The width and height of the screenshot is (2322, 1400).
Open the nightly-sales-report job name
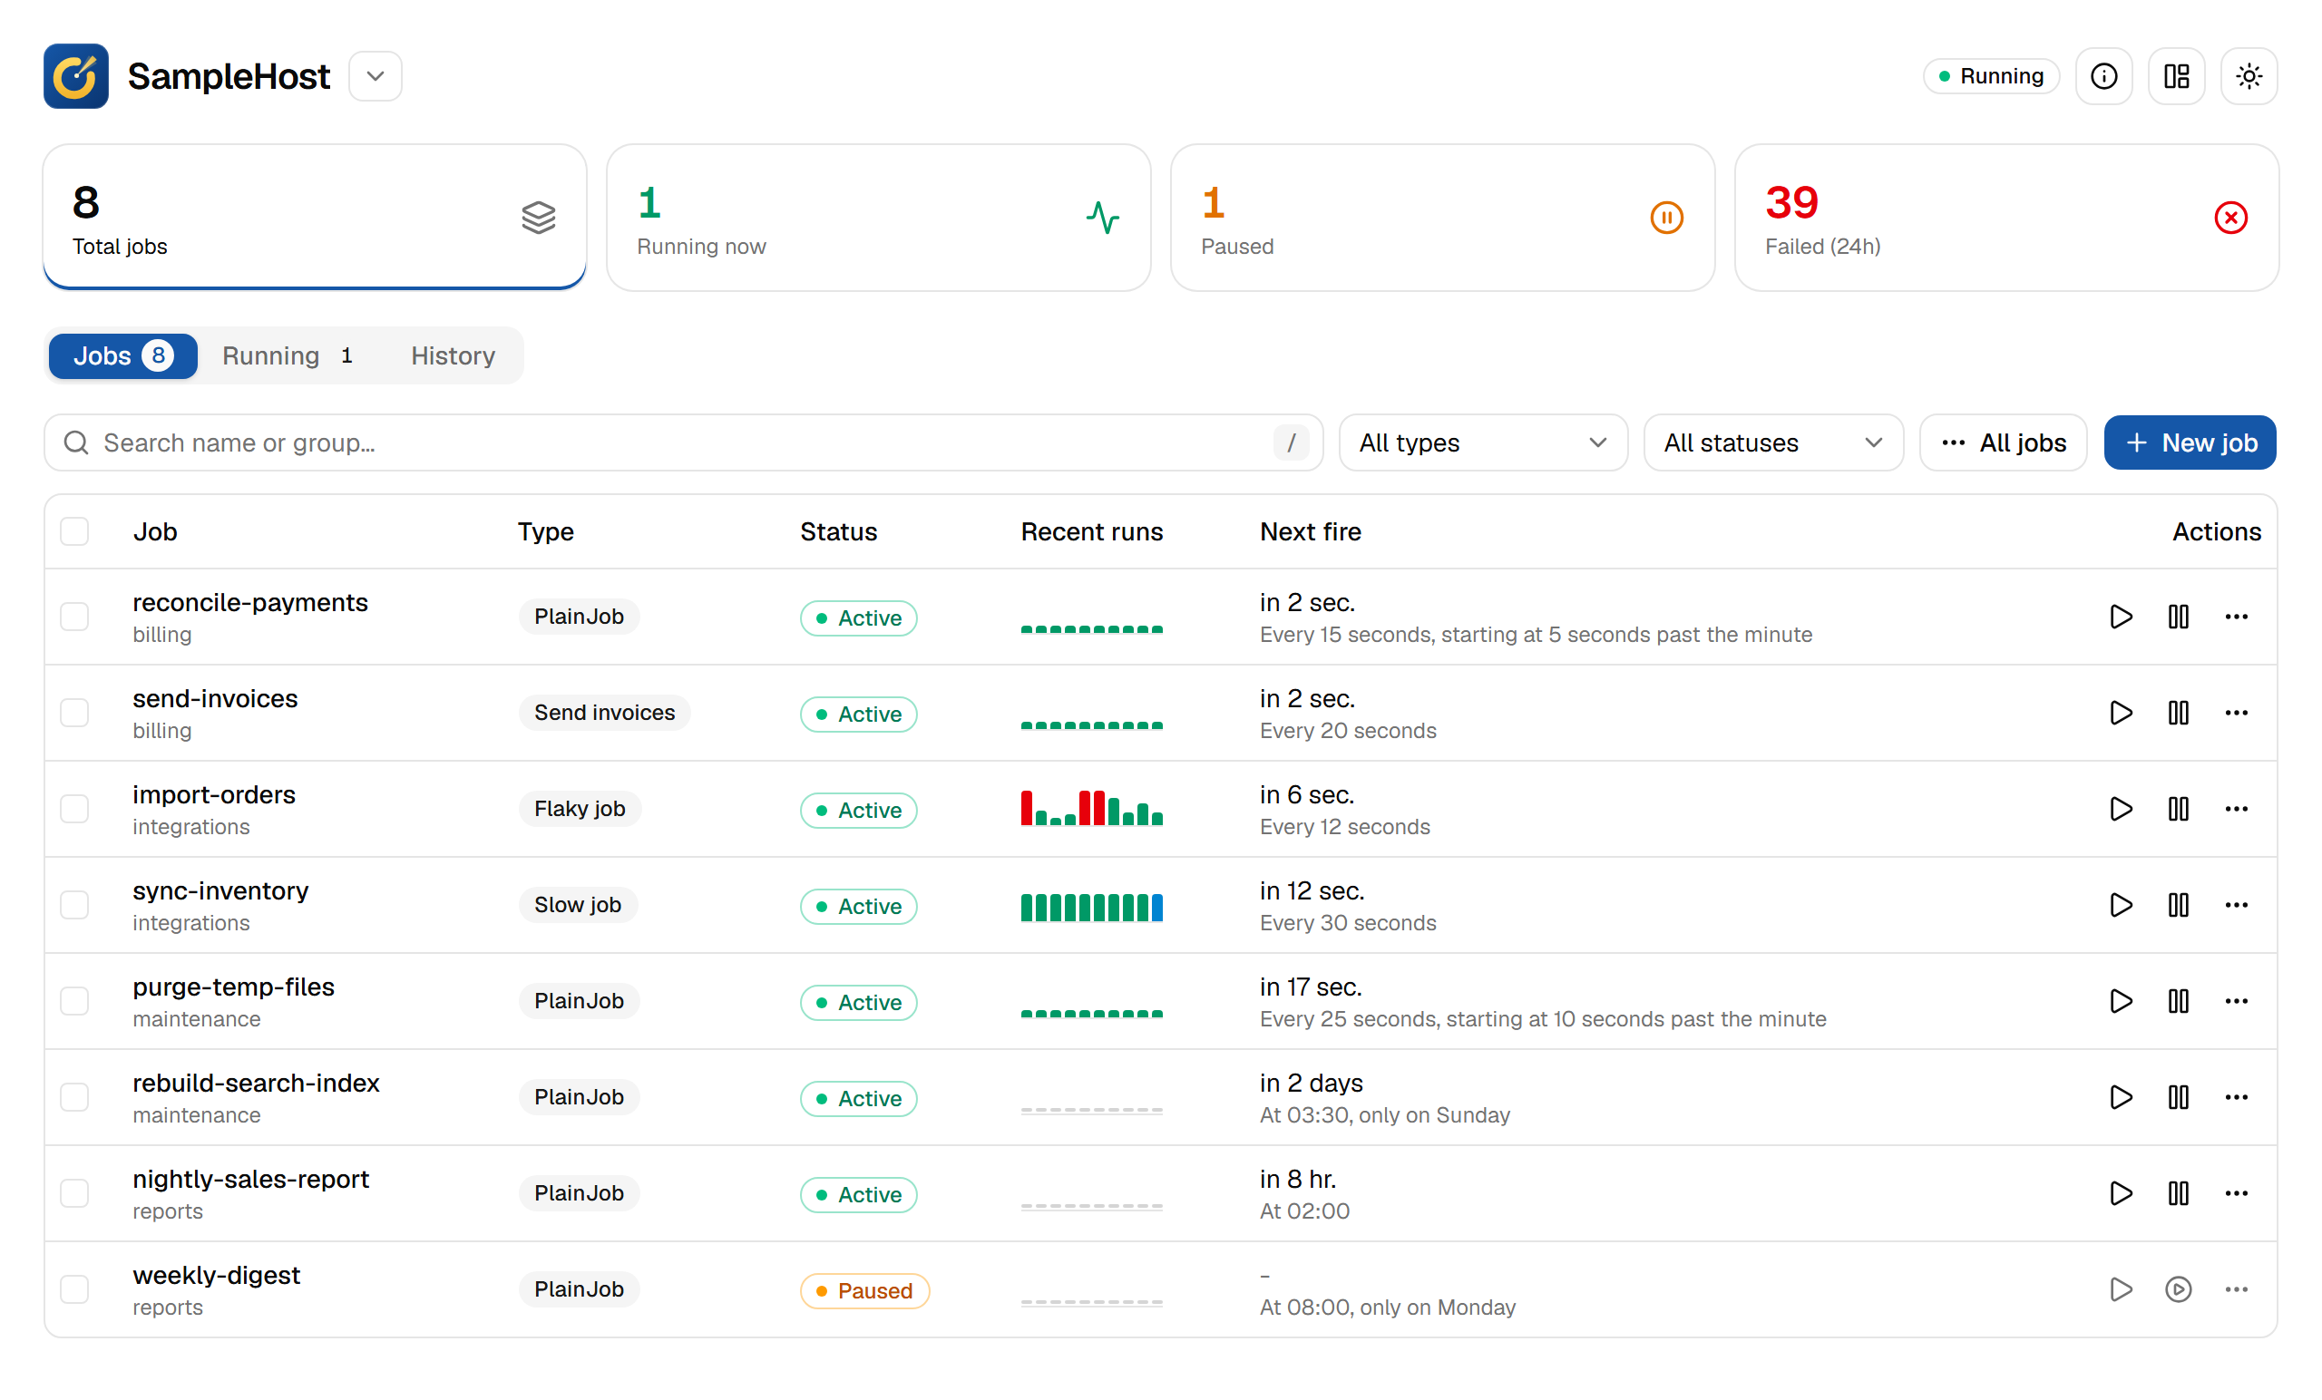tap(250, 1179)
